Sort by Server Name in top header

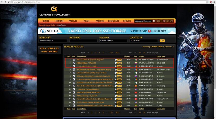pos(82,57)
